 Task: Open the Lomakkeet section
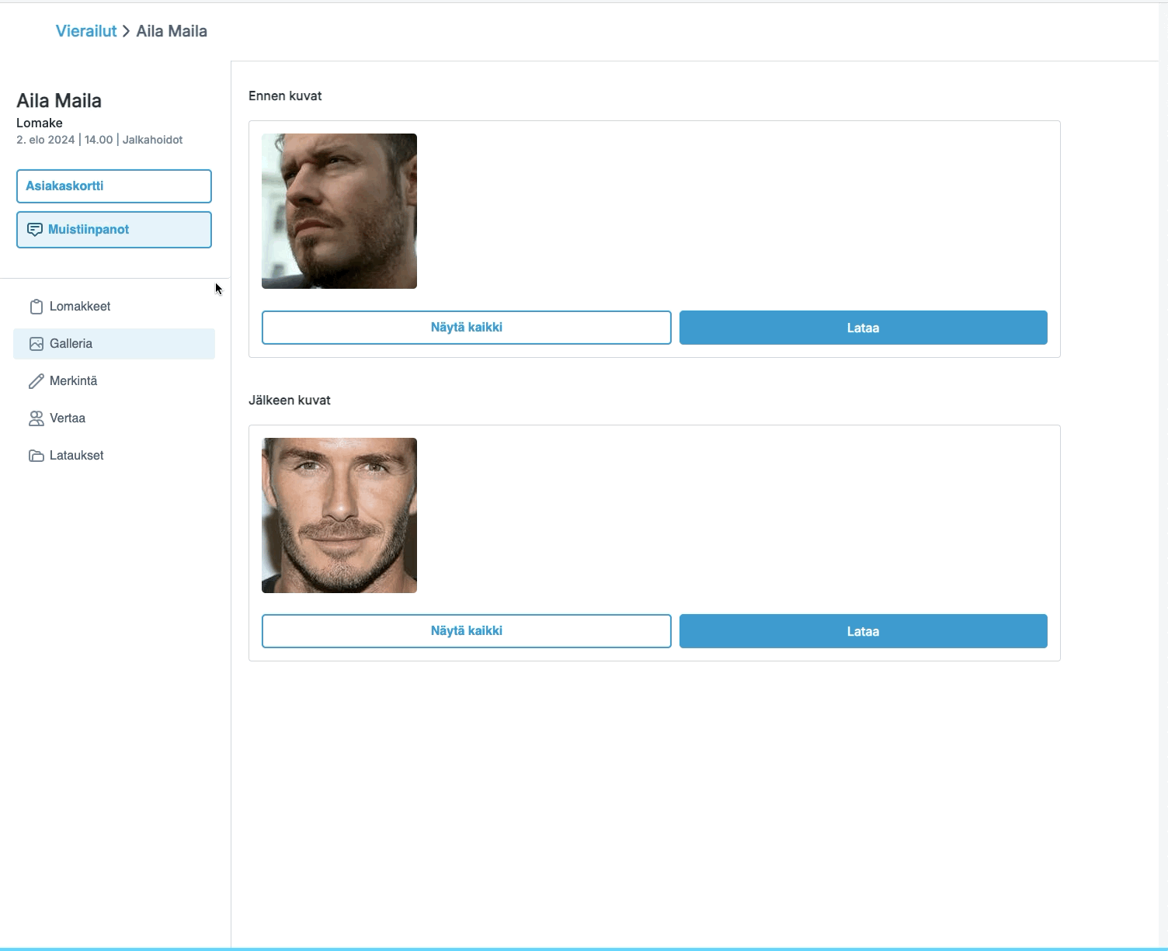114,307
